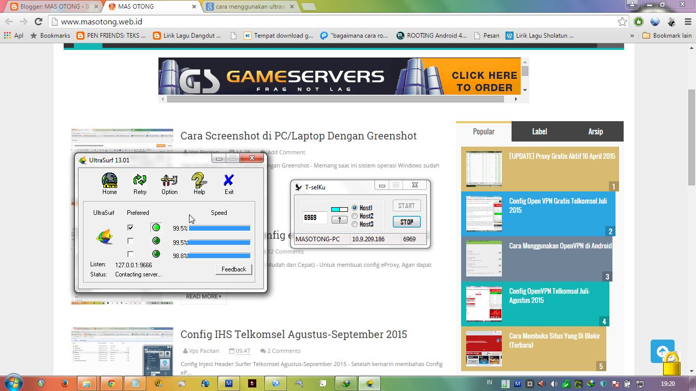Click the green circular extension icon in Chrome toolbar
The width and height of the screenshot is (696, 391).
pyautogui.click(x=639, y=21)
